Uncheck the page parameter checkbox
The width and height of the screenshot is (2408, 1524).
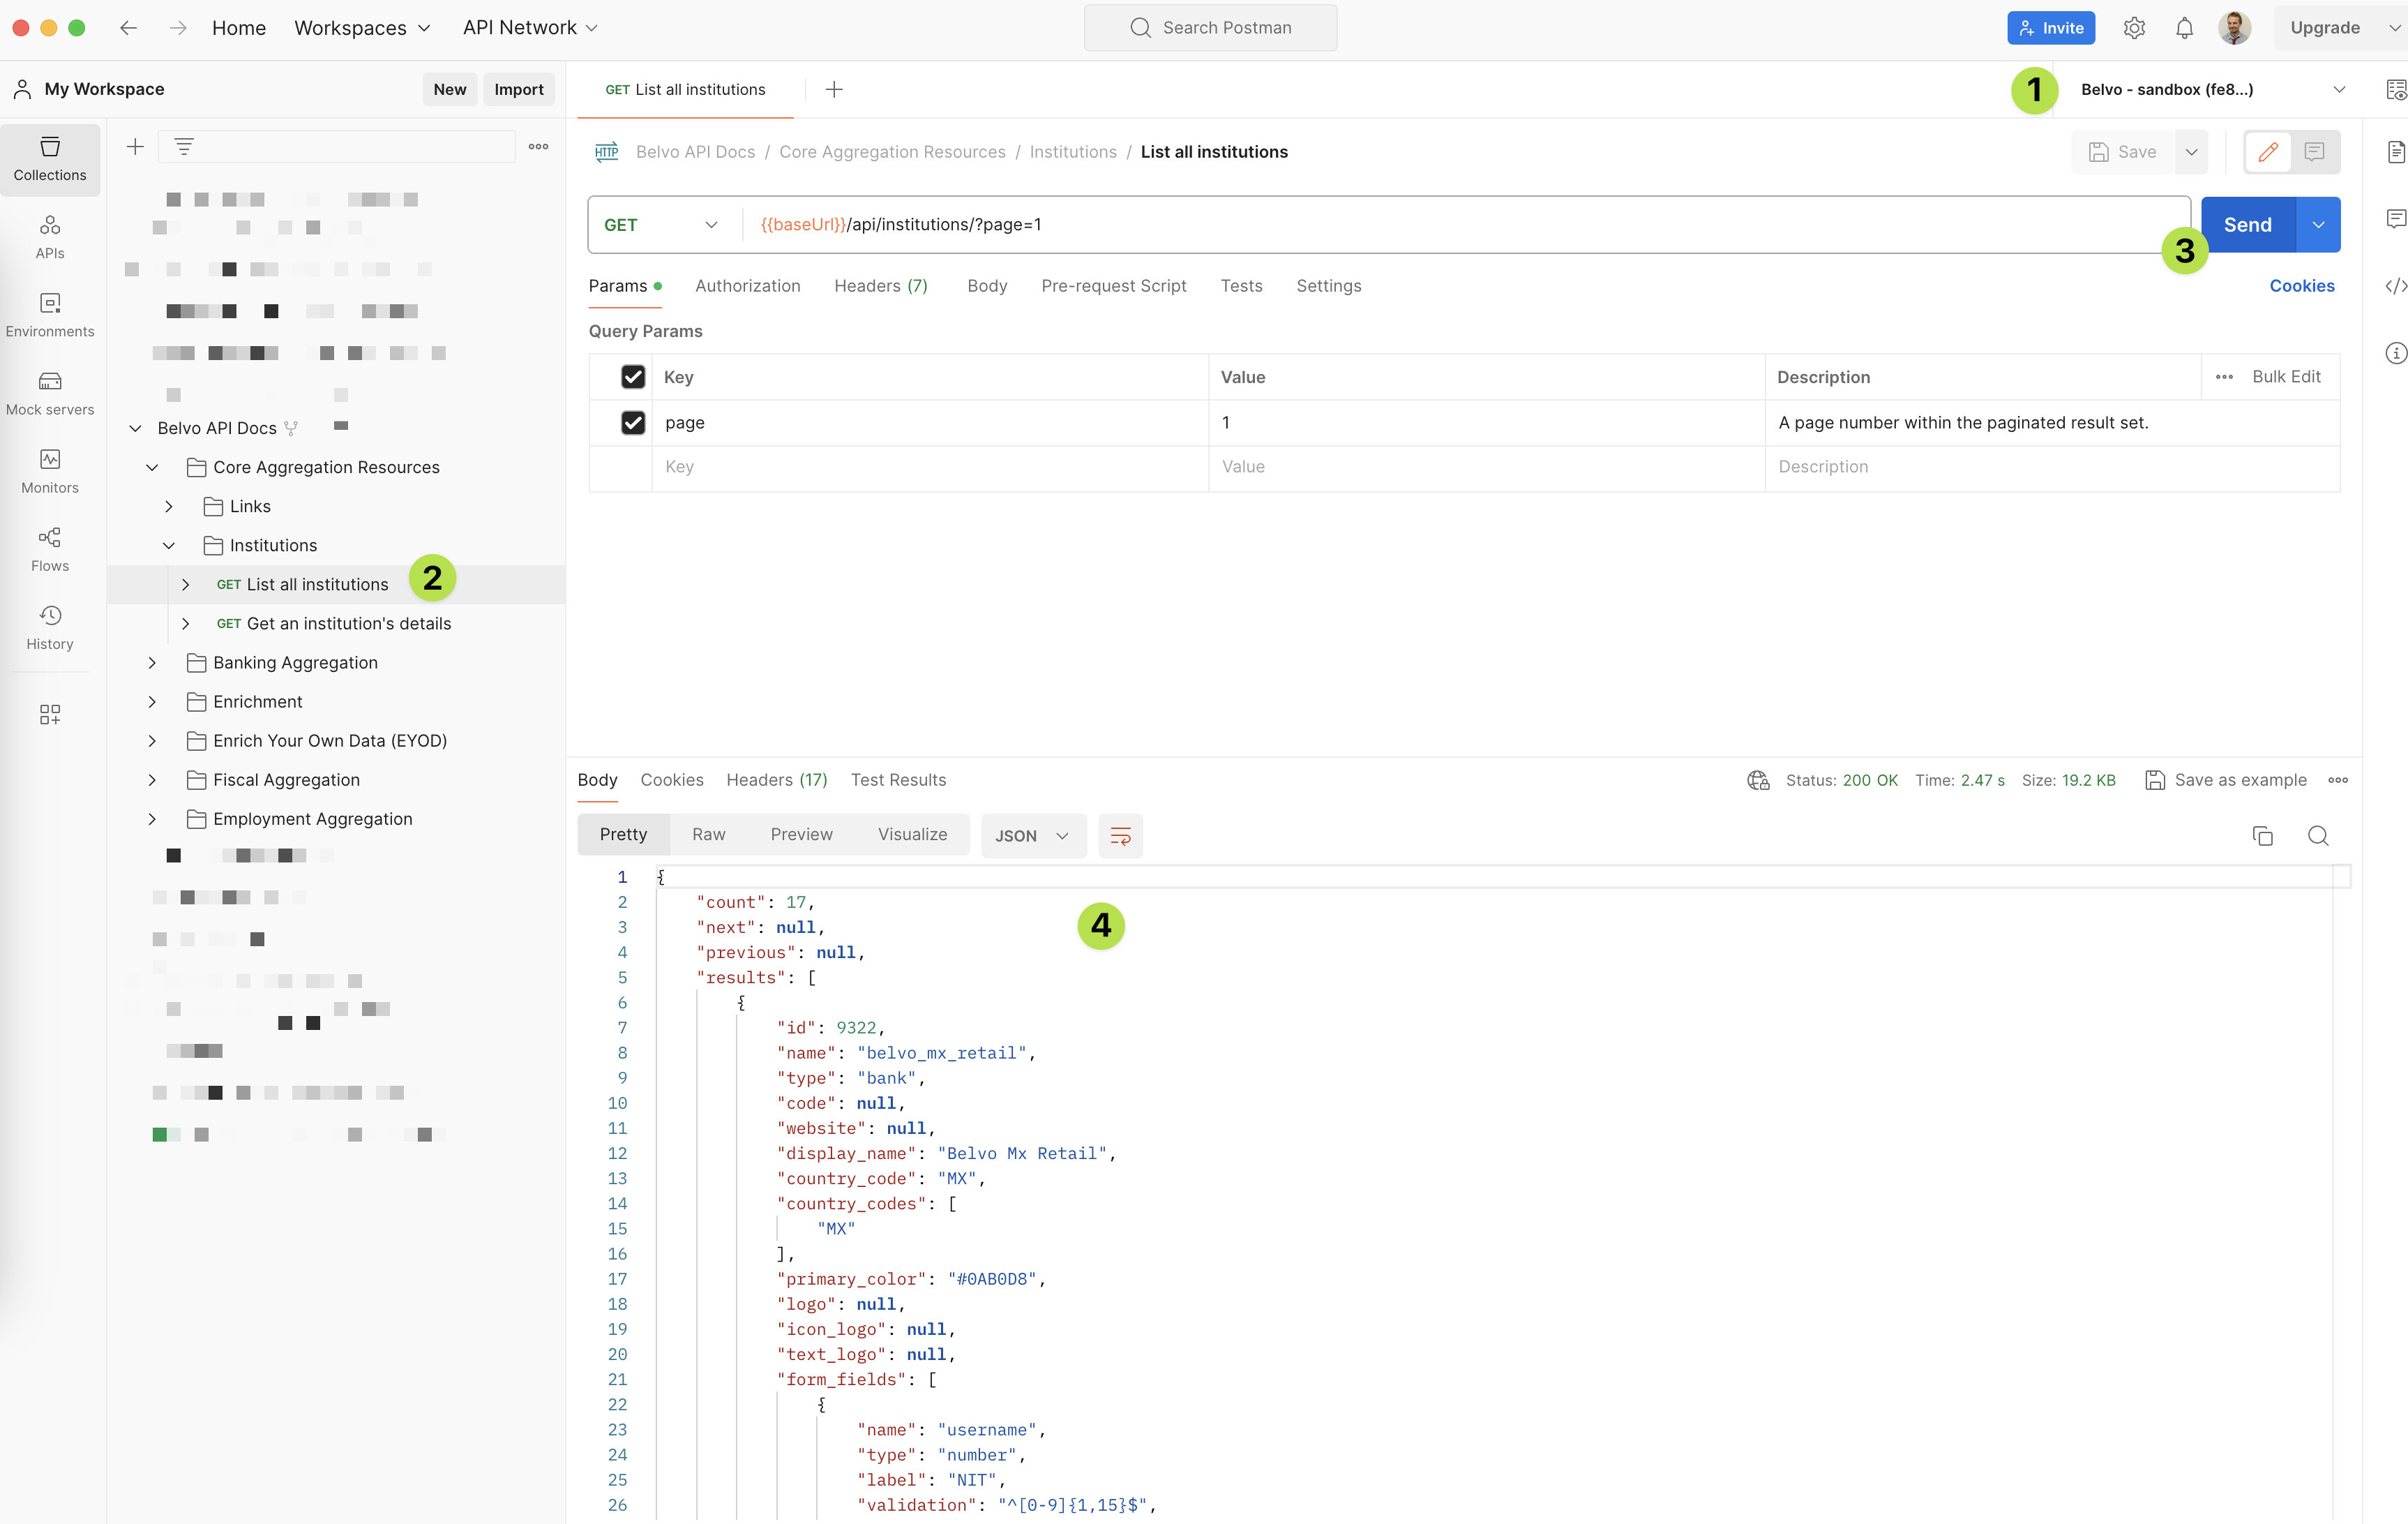[632, 422]
